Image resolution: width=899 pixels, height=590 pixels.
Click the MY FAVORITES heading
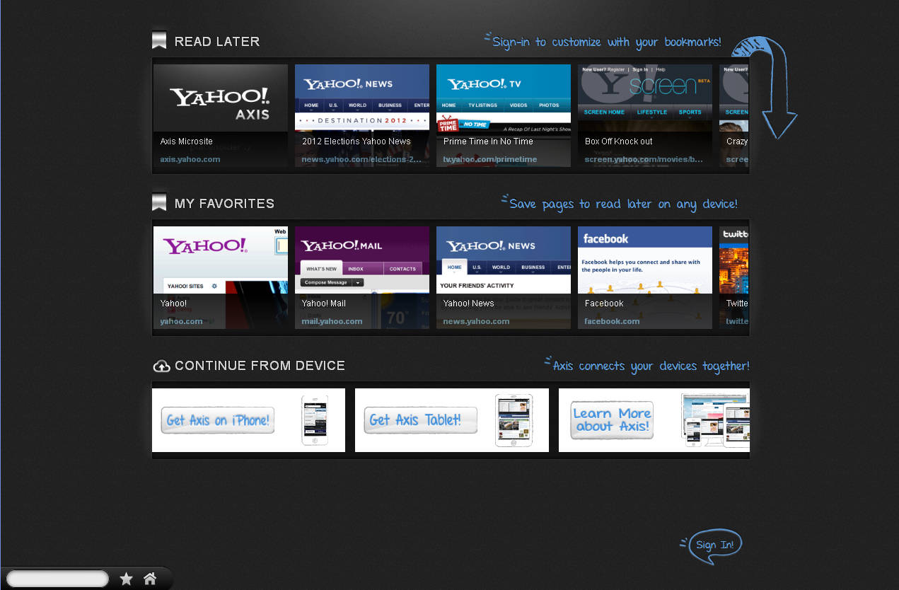[224, 204]
